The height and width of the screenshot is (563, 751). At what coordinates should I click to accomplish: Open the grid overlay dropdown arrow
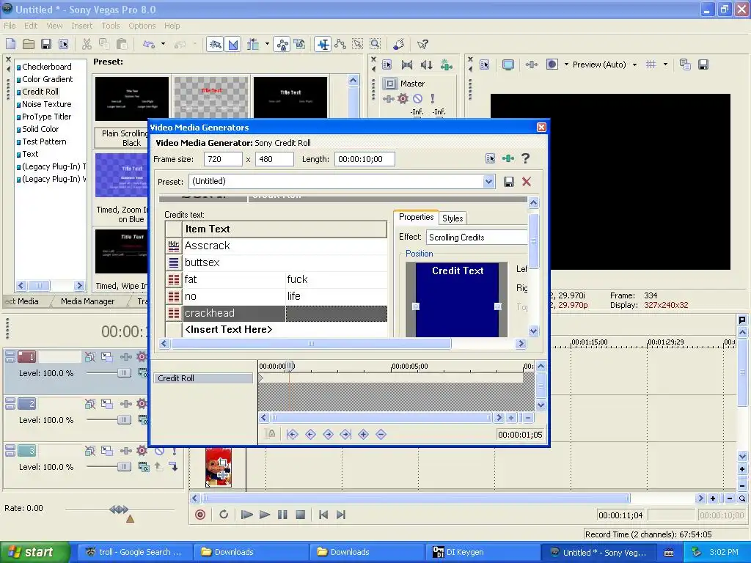665,65
